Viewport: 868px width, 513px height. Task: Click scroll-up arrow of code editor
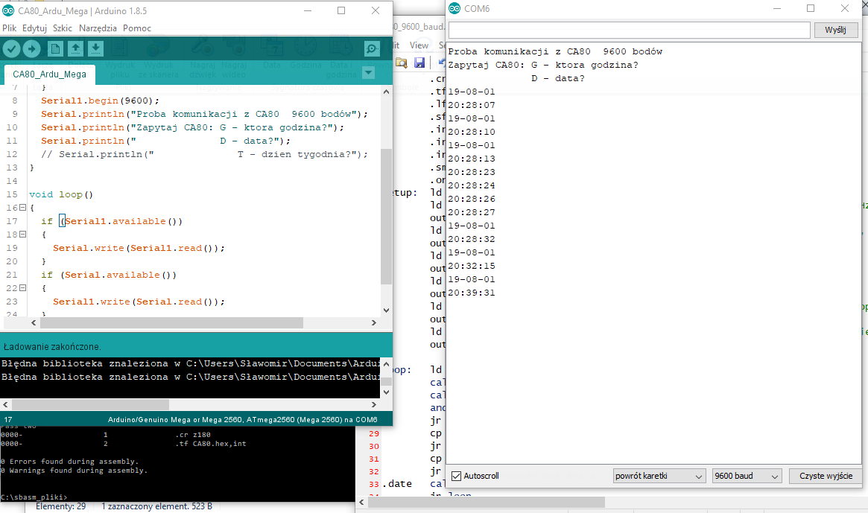coord(387,92)
